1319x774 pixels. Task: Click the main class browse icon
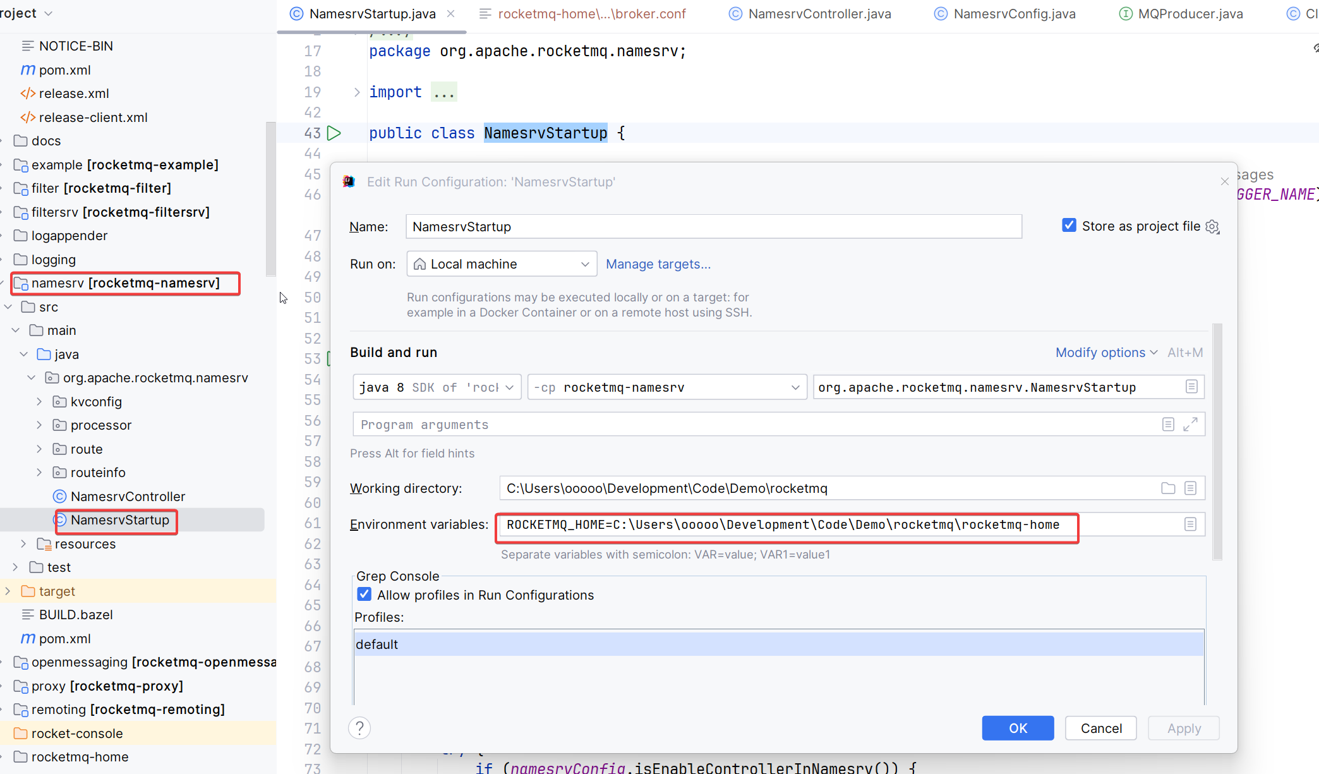click(x=1191, y=387)
